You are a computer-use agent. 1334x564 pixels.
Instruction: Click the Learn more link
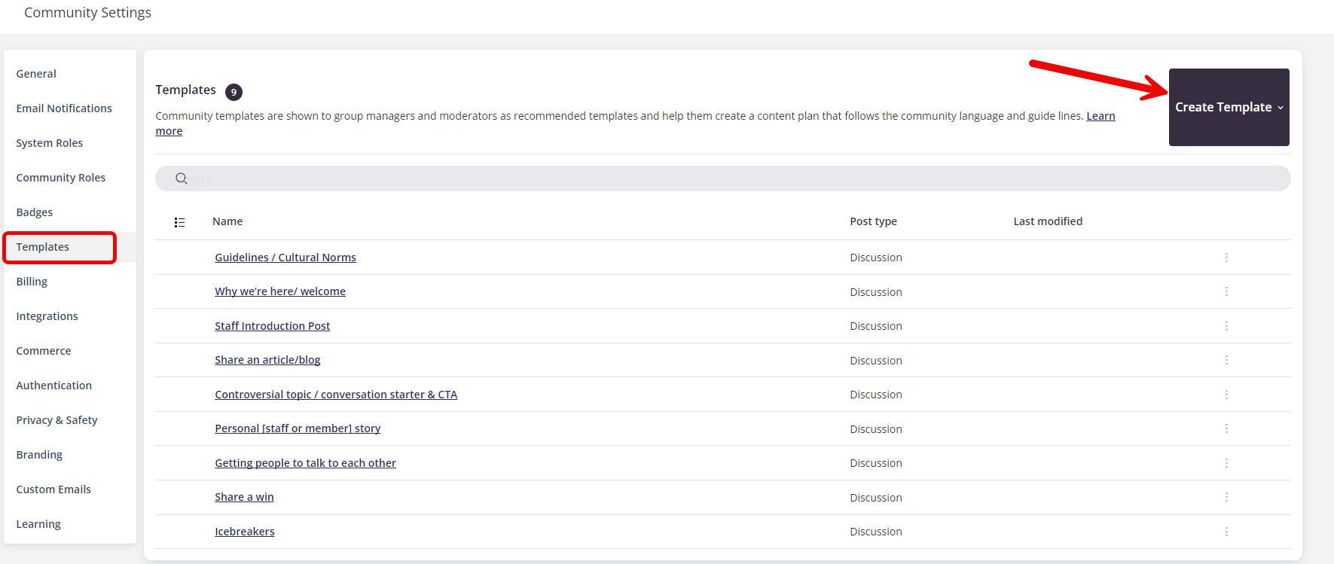[x=1100, y=116]
